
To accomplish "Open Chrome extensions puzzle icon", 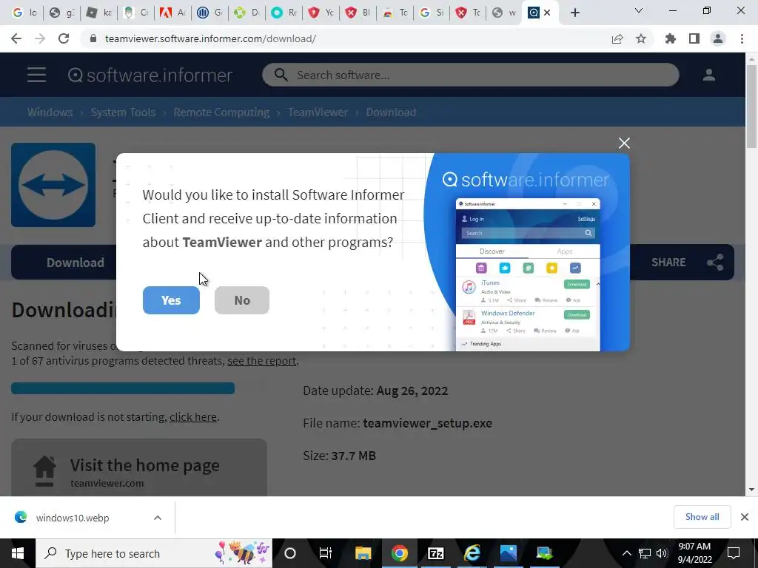I will point(670,38).
